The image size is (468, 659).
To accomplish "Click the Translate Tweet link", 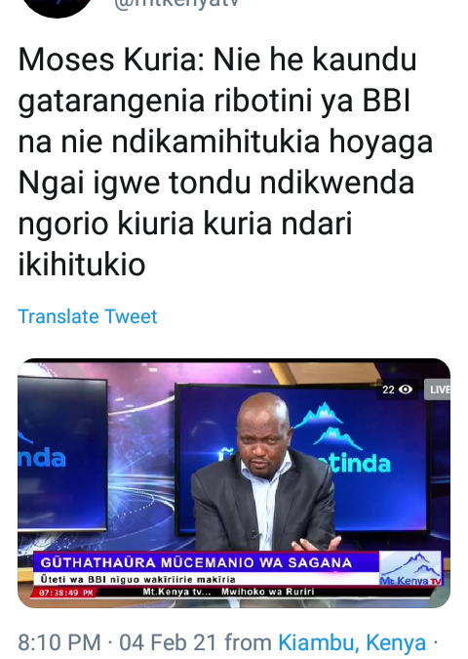I will pyautogui.click(x=88, y=316).
